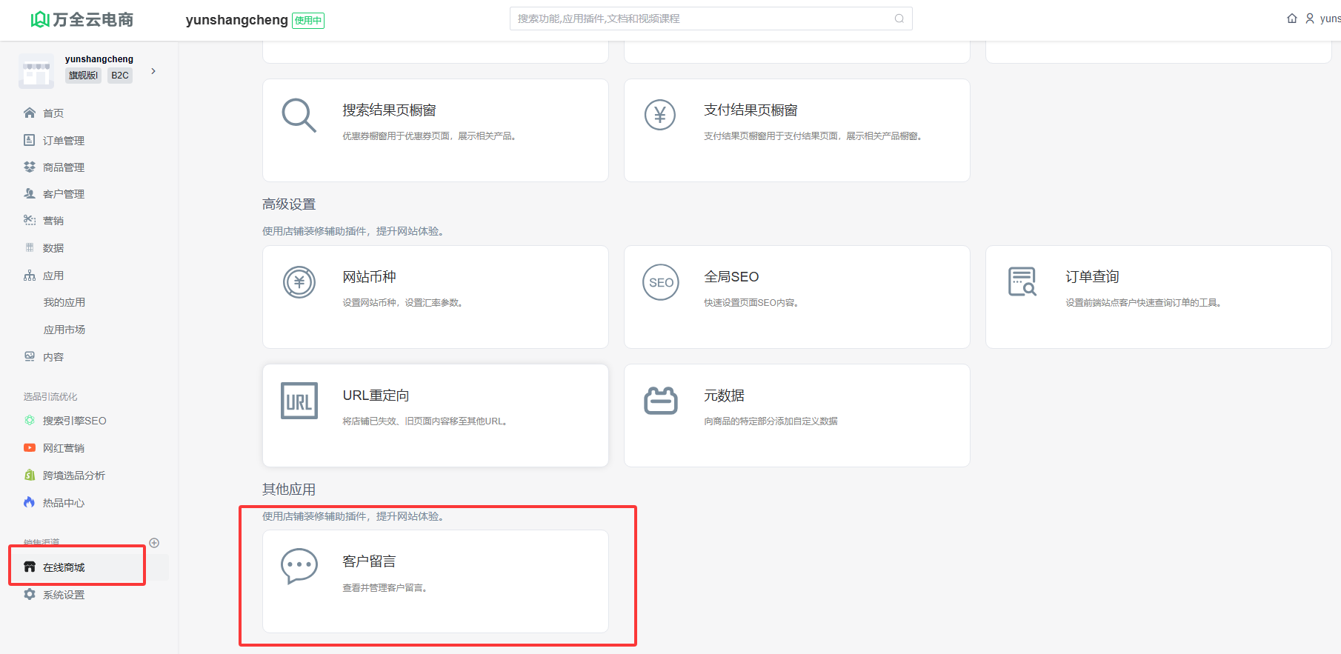Open the 搜索引擎SEO link
This screenshot has width=1341, height=654.
click(74, 421)
